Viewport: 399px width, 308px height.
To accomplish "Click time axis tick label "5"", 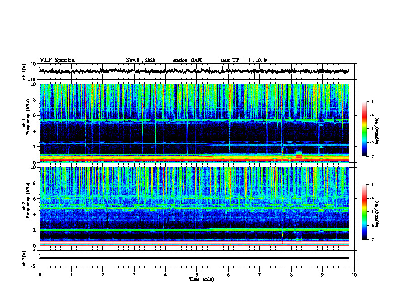I will [x=197, y=275].
